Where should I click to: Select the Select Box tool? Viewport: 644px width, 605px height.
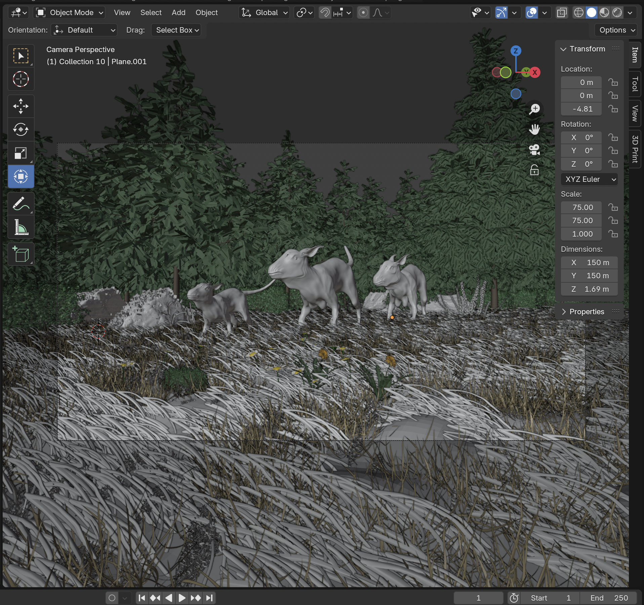pyautogui.click(x=21, y=56)
